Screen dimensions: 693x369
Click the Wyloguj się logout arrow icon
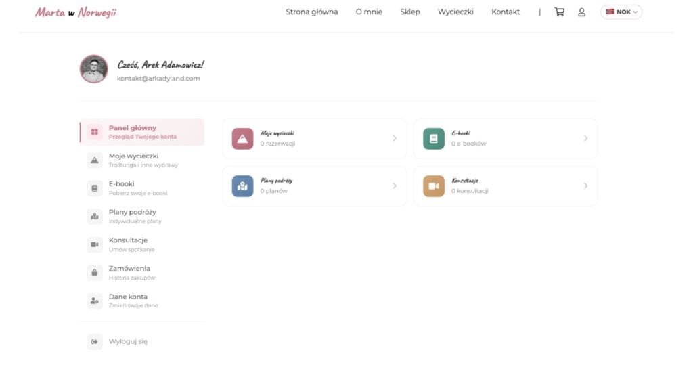[x=95, y=342]
